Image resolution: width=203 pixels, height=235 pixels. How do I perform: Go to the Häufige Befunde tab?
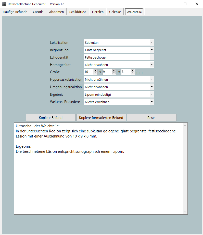[15, 12]
